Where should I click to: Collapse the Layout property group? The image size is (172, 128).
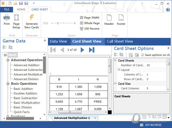coord(119,69)
